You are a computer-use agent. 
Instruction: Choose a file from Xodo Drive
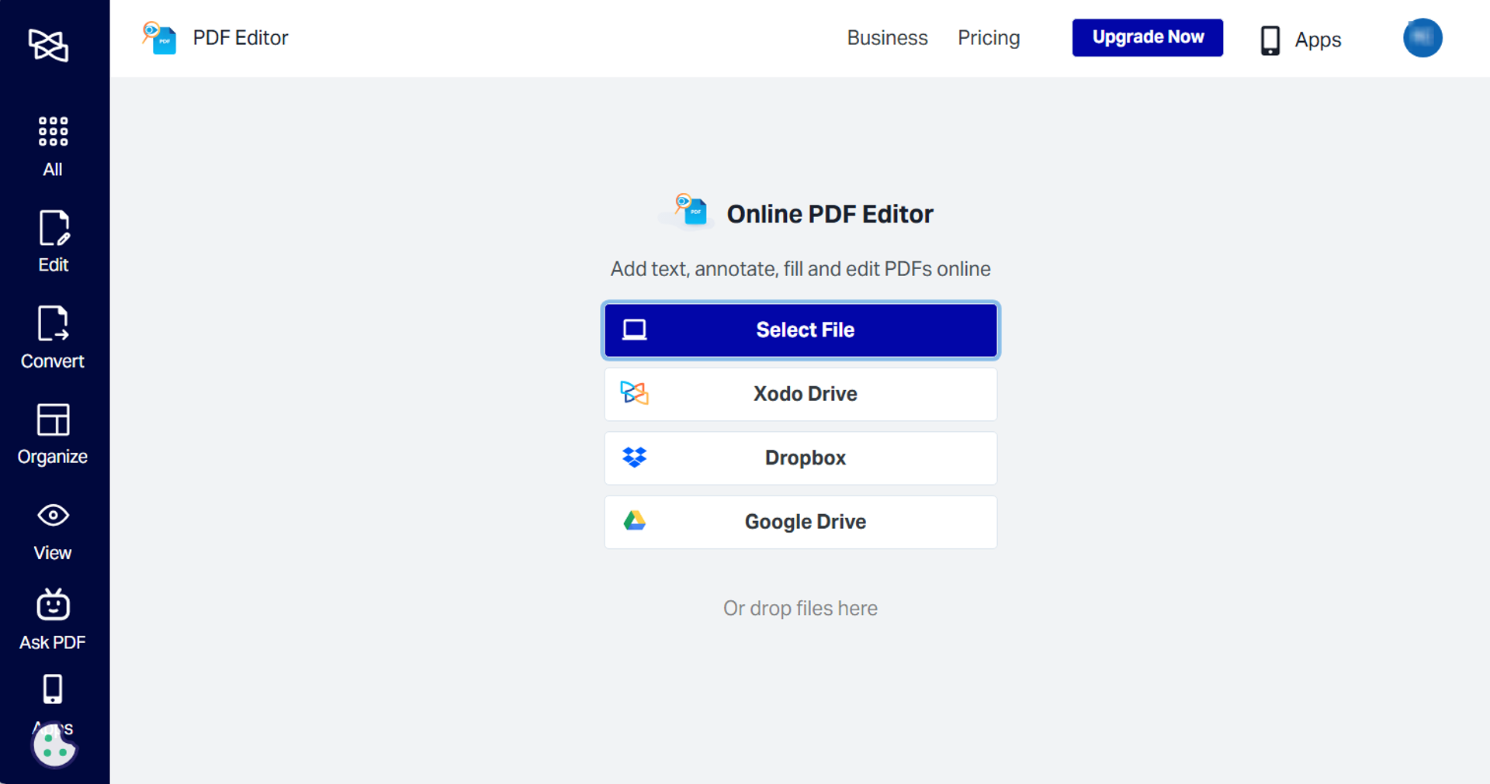click(801, 394)
